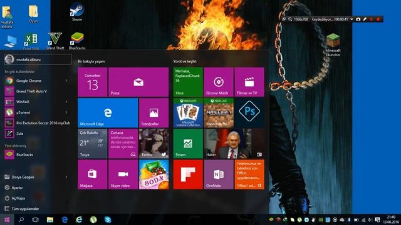
Task: Open the Minecraft Launcher desktop shortcut
Action: [333, 44]
